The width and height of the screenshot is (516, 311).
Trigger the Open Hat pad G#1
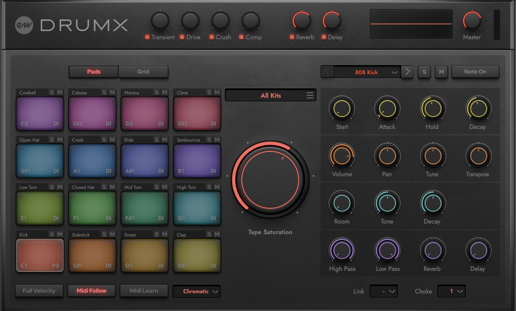[40, 161]
